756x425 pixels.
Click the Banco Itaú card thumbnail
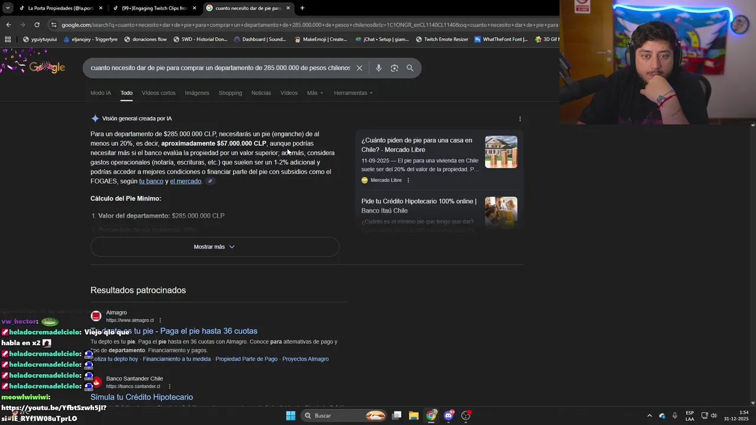coord(501,211)
